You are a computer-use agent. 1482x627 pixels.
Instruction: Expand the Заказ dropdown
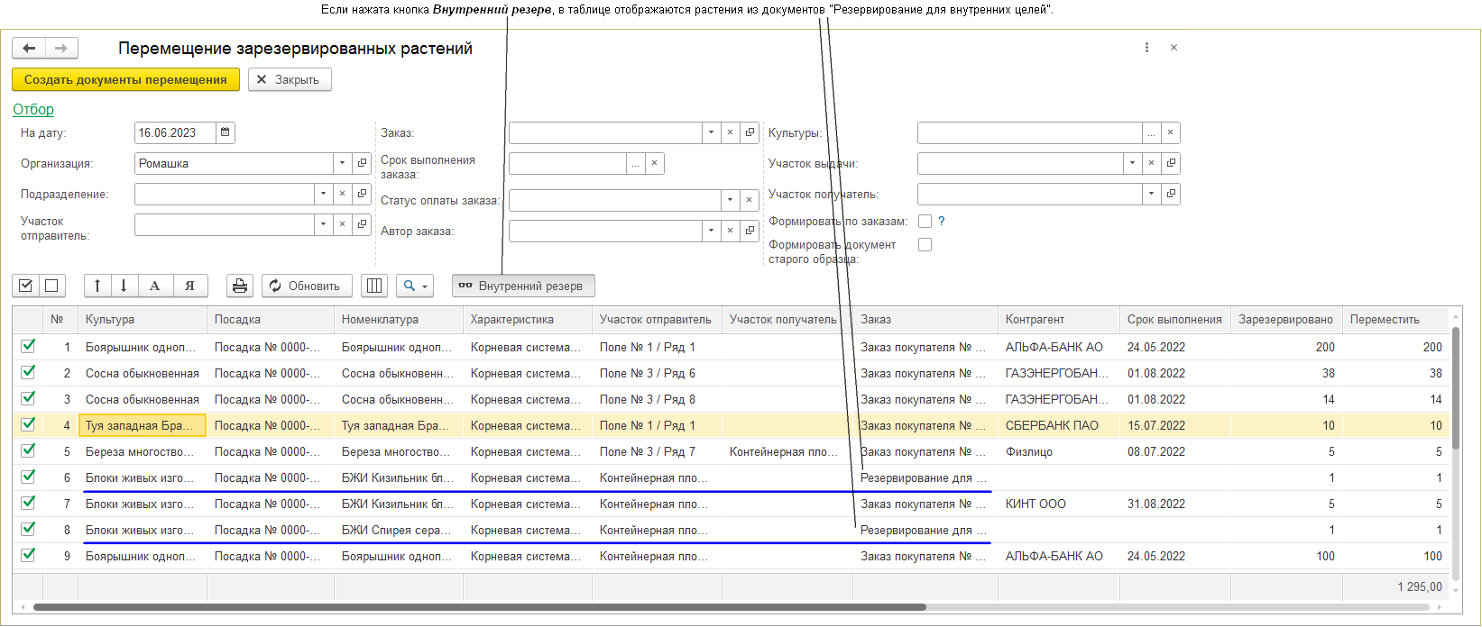tap(712, 132)
